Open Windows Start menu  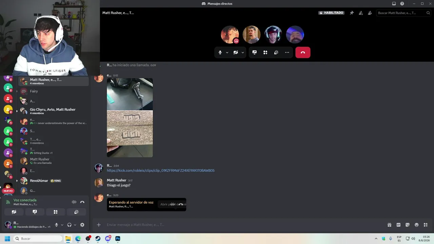coord(7,239)
